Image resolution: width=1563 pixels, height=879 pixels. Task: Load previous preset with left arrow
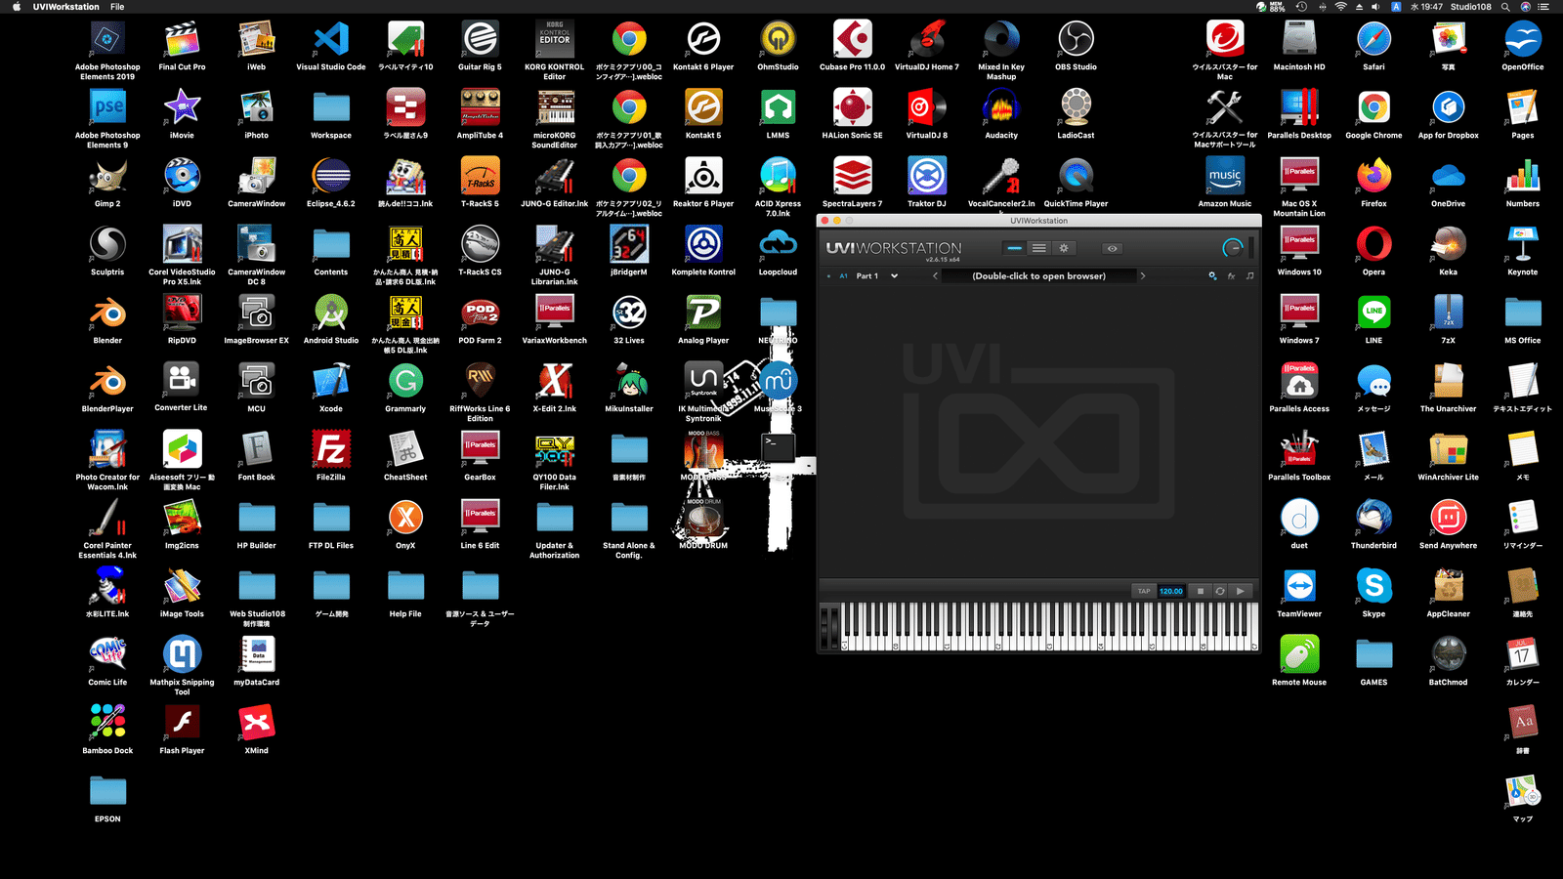point(935,276)
